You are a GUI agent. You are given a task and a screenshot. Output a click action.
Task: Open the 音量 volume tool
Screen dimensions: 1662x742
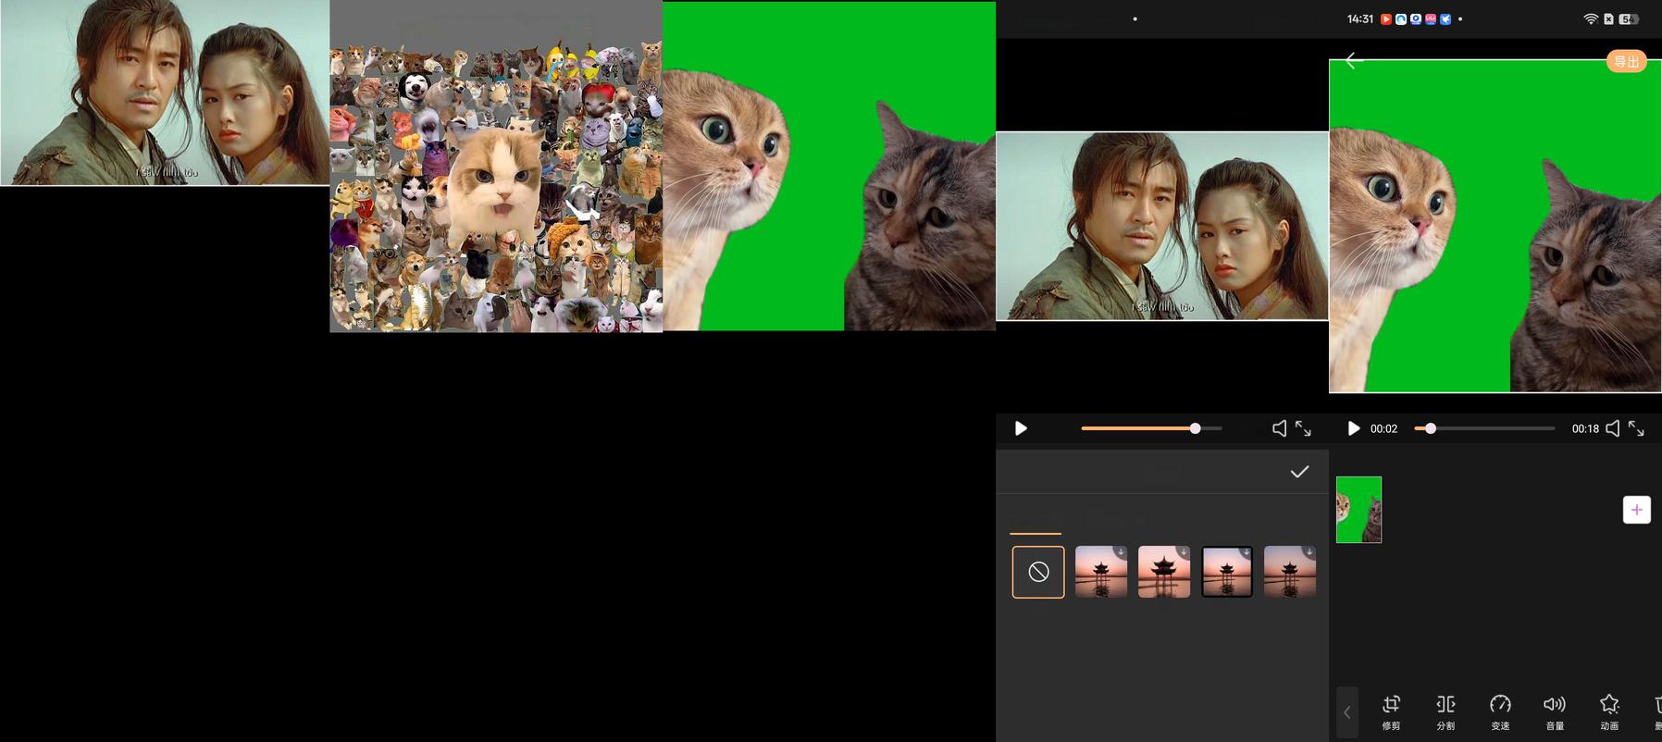(x=1555, y=711)
